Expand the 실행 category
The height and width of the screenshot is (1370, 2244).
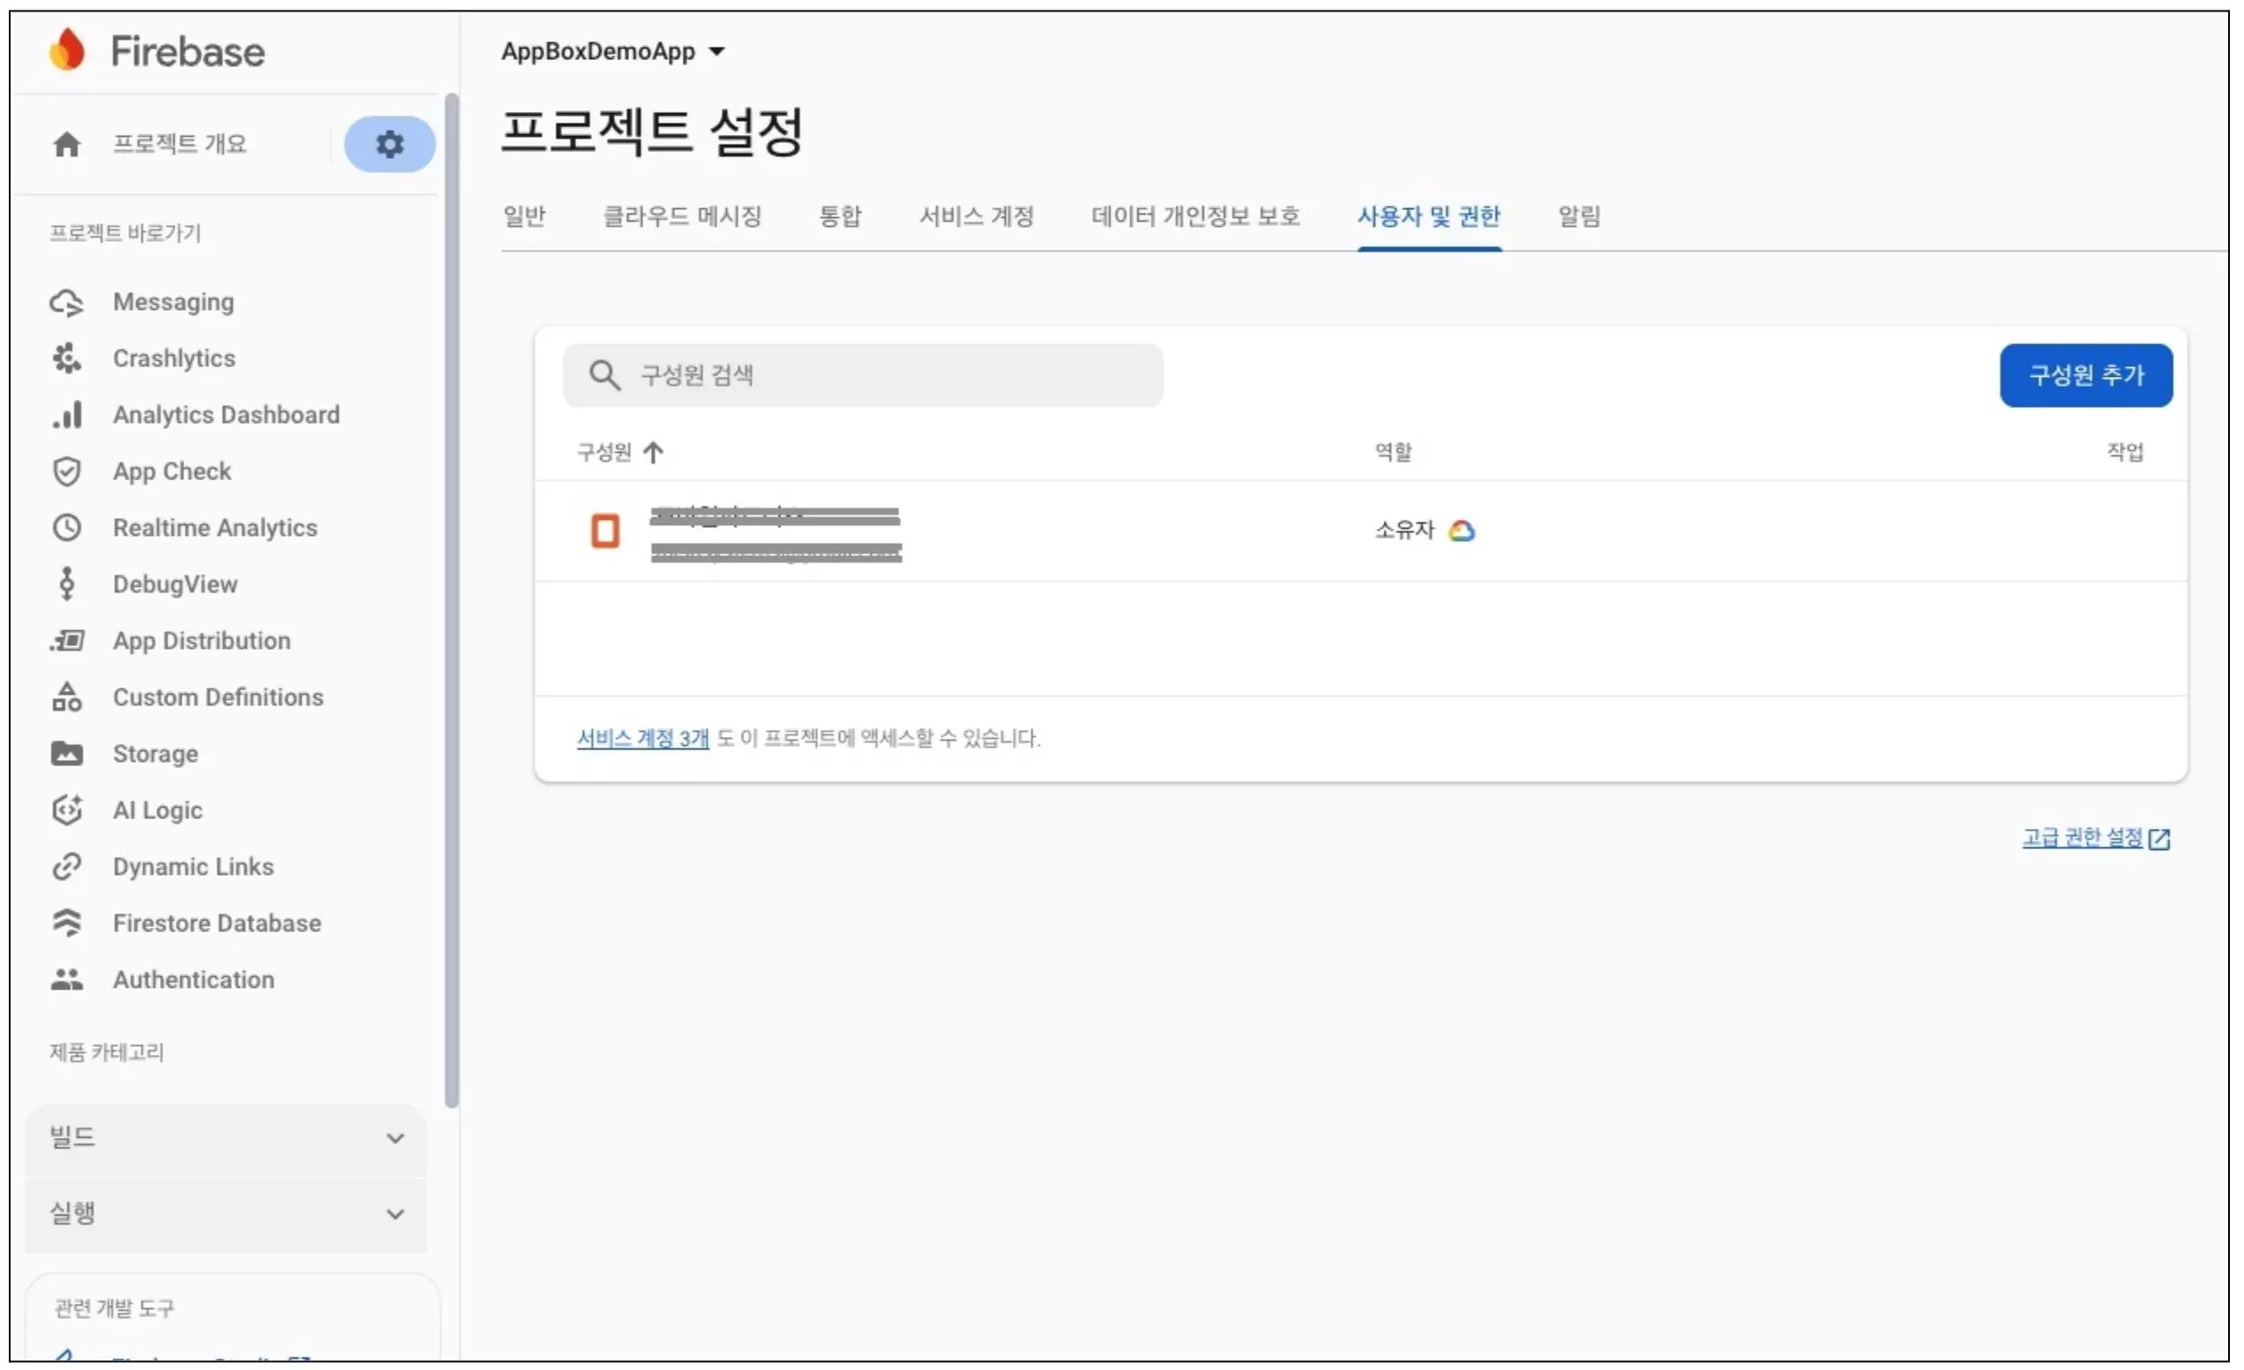pyautogui.click(x=226, y=1216)
